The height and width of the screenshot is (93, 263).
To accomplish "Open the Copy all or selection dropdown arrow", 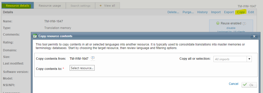I will 249,59.
